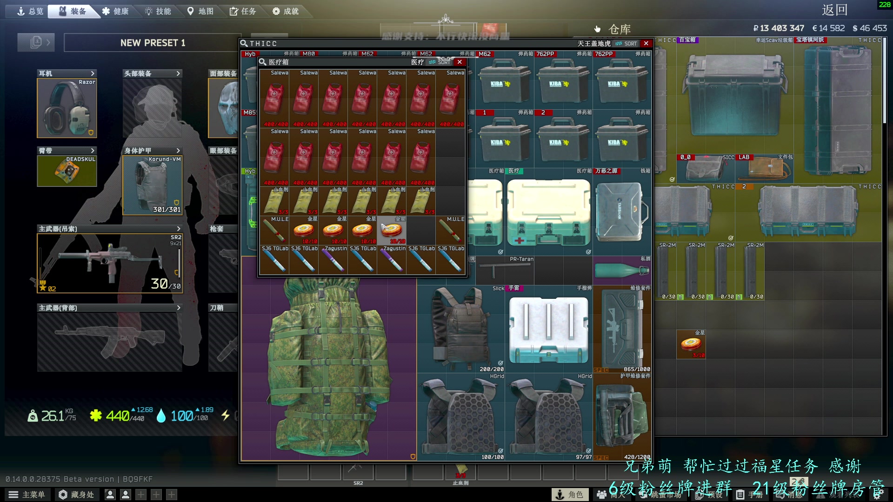Open the 藏身处 hideout button
The height and width of the screenshot is (502, 893).
click(x=77, y=495)
